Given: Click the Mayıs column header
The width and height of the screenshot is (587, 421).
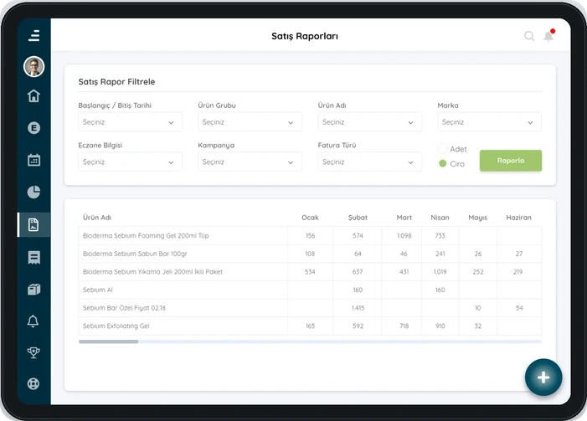Looking at the screenshot, I should 477,218.
